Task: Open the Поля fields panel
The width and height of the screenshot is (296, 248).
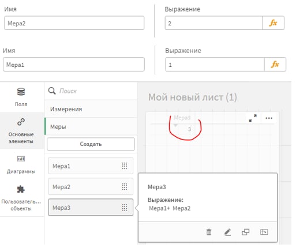Action: [21, 97]
